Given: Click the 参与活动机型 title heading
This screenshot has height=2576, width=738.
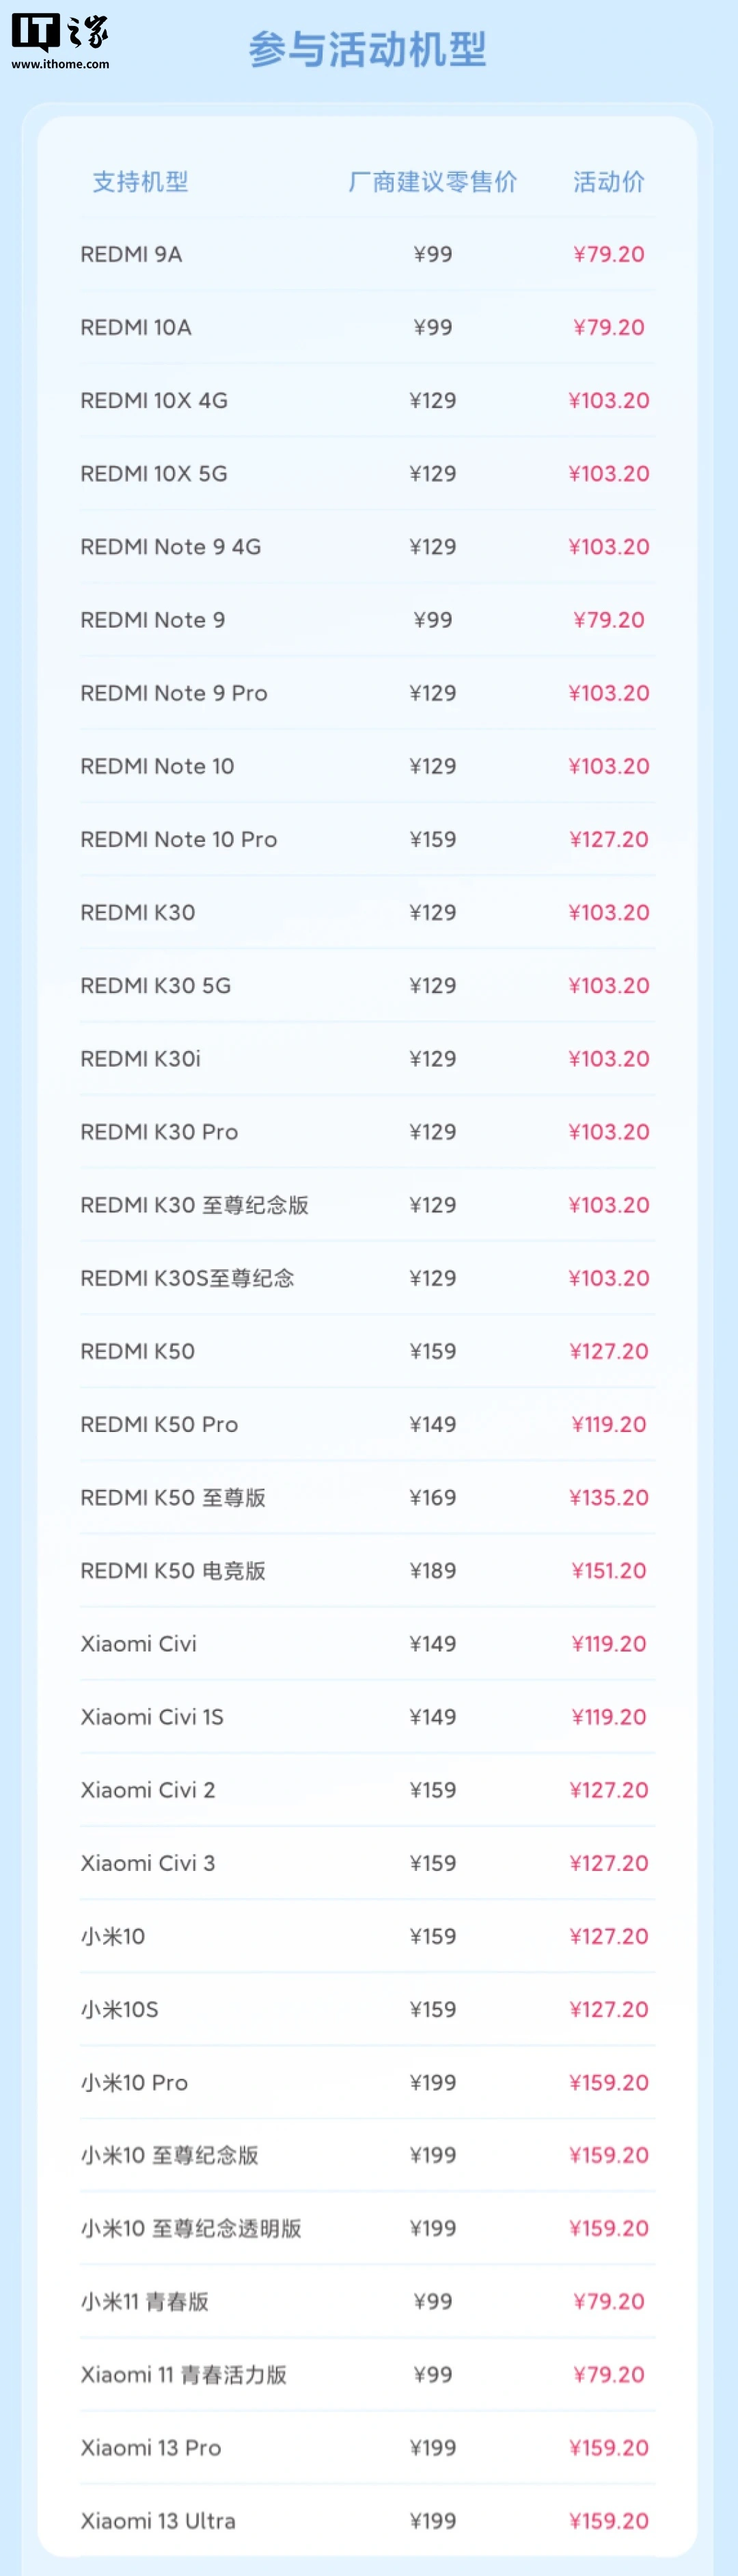Looking at the screenshot, I should 368,50.
